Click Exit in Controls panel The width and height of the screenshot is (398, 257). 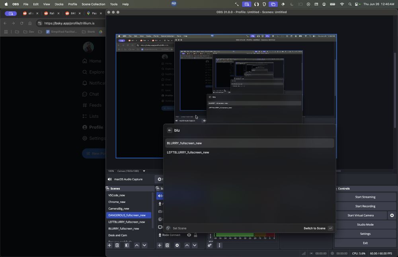click(x=365, y=243)
